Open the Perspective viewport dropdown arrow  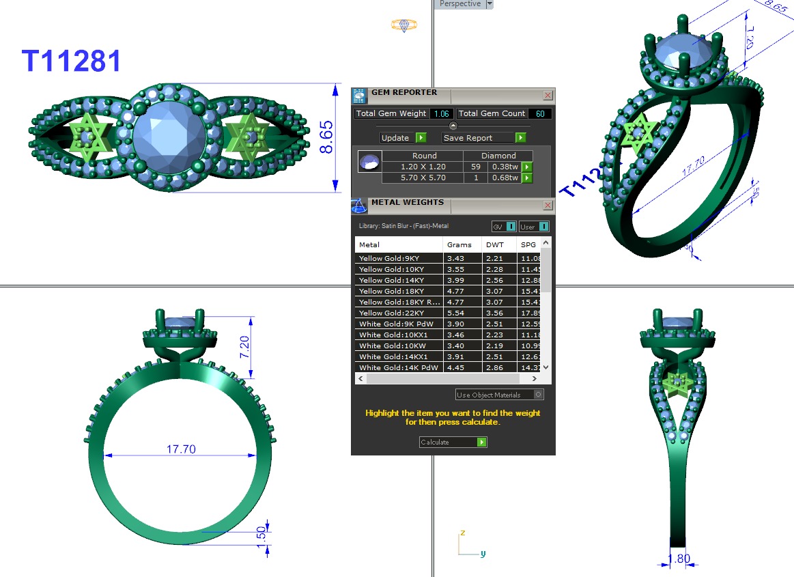tap(488, 4)
